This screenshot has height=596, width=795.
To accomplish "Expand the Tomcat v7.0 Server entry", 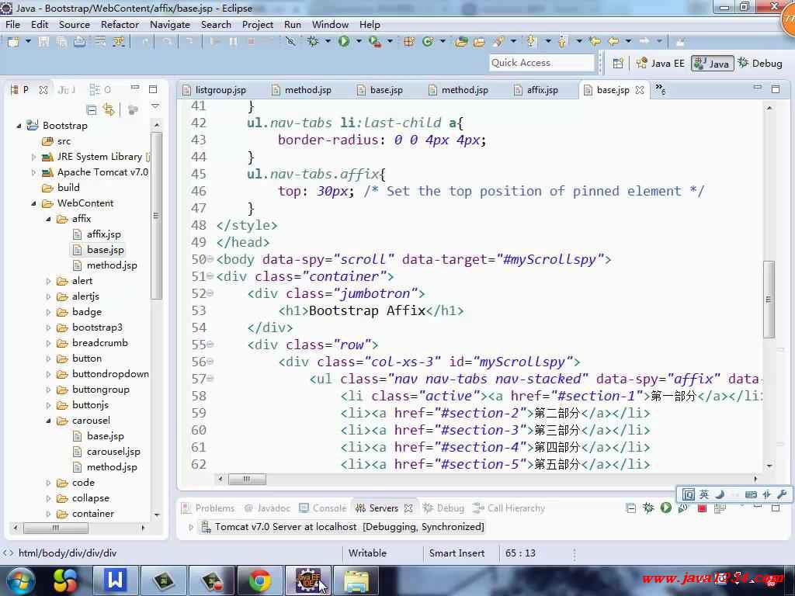I will point(191,527).
